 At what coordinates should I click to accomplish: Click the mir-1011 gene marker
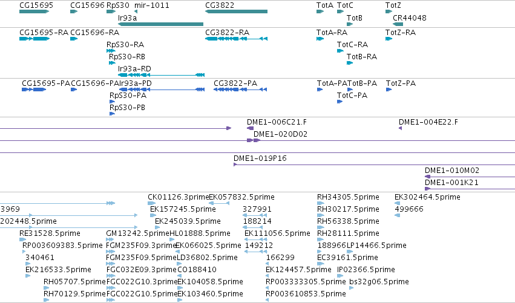tap(136, 11)
